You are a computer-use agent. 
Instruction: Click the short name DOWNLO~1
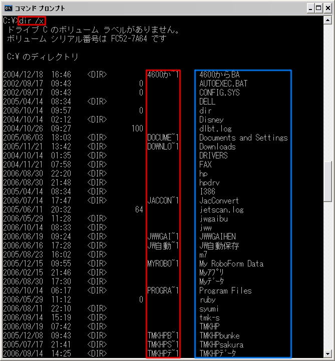163,146
